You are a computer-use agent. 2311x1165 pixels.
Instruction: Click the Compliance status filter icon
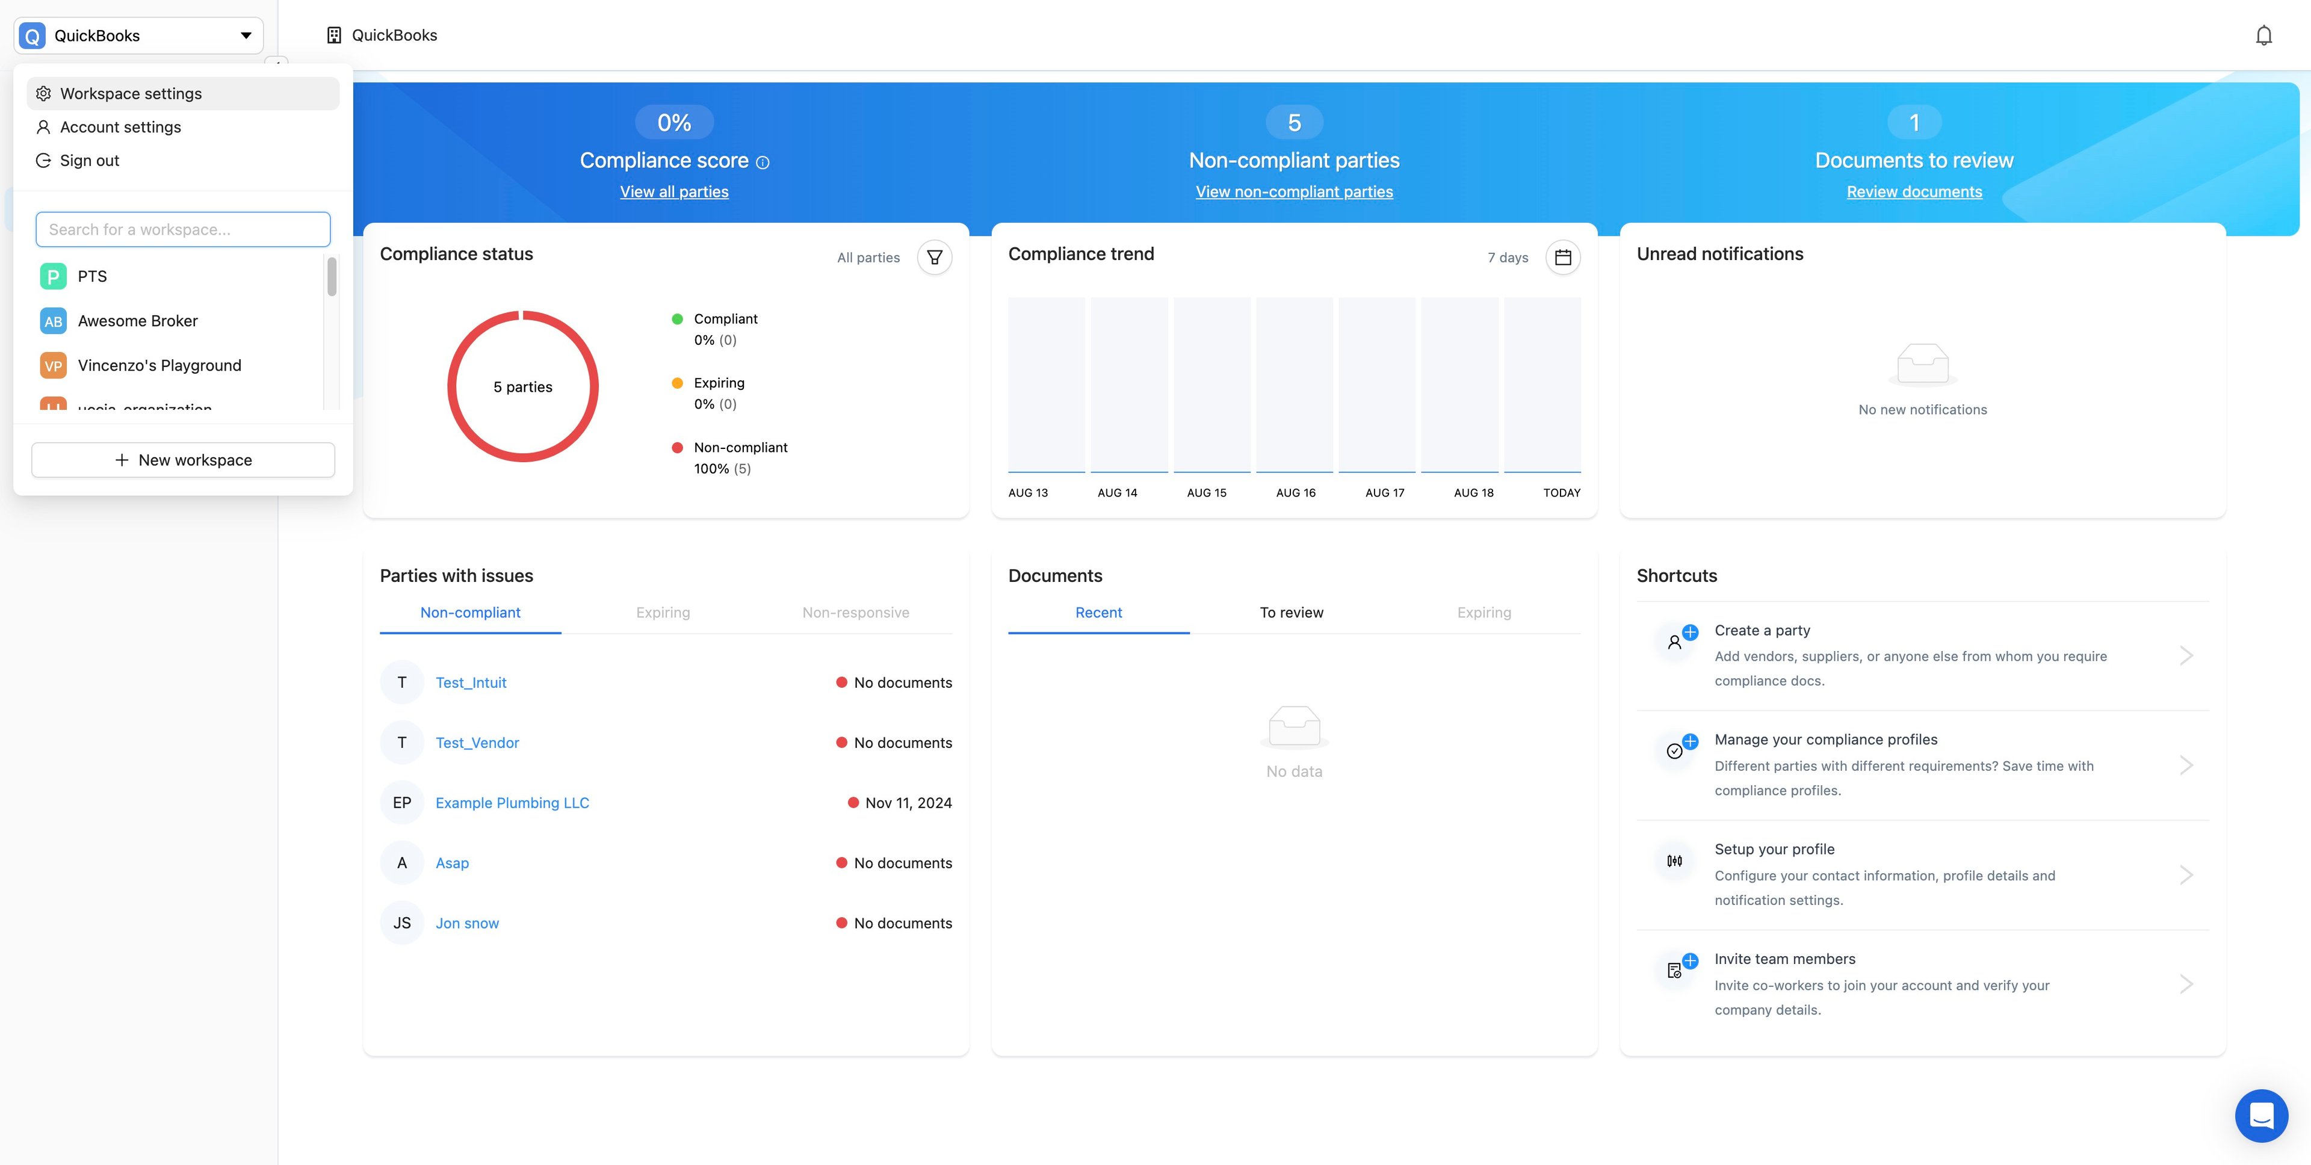[934, 258]
